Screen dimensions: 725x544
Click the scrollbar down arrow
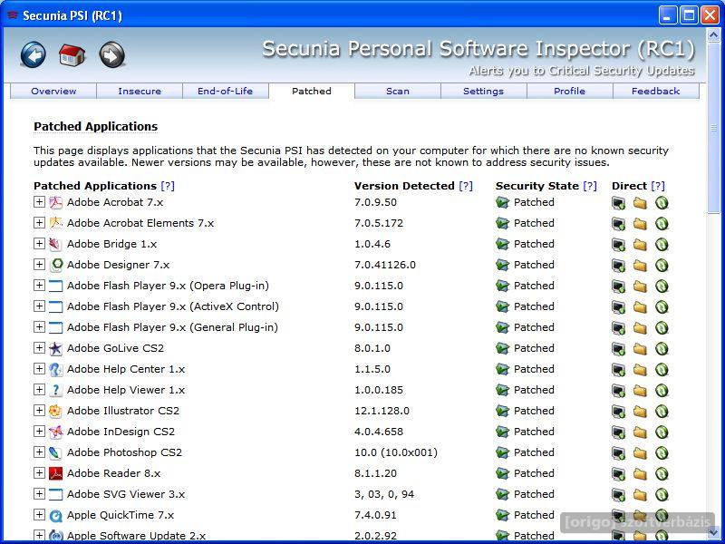[x=713, y=532]
